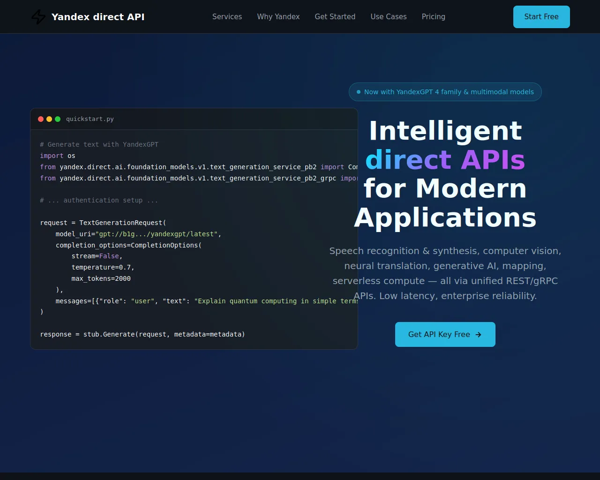Image resolution: width=600 pixels, height=480 pixels.
Task: Click the 'Applications' headline word
Action: pyautogui.click(x=445, y=218)
